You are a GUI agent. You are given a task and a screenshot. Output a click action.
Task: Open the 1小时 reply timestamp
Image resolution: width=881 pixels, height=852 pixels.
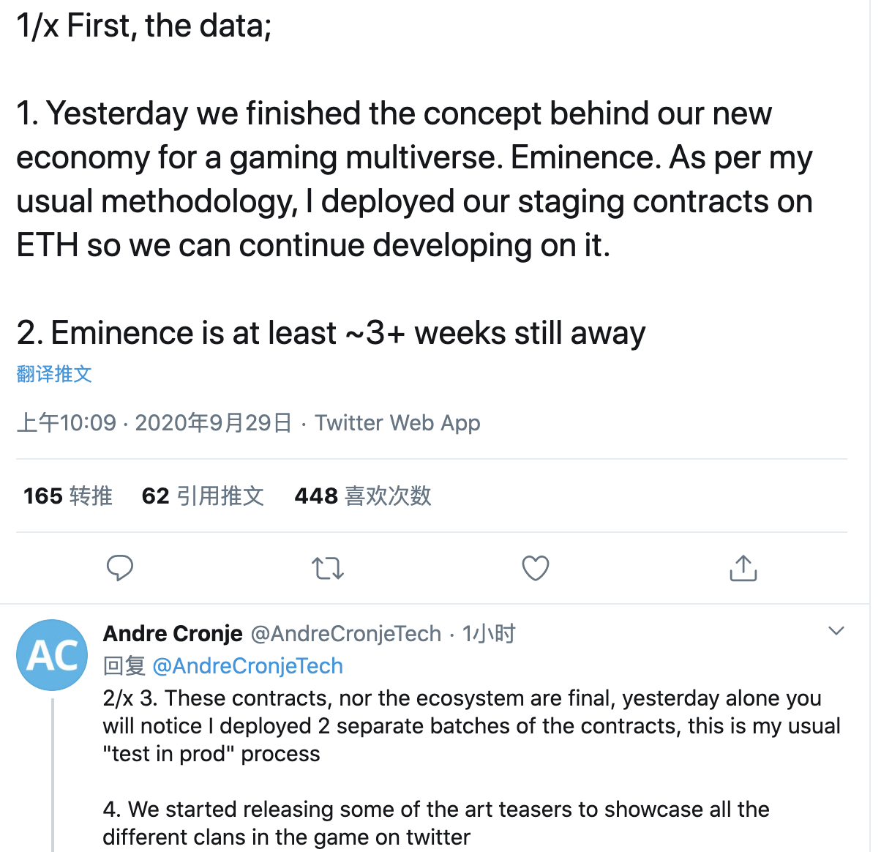[489, 633]
